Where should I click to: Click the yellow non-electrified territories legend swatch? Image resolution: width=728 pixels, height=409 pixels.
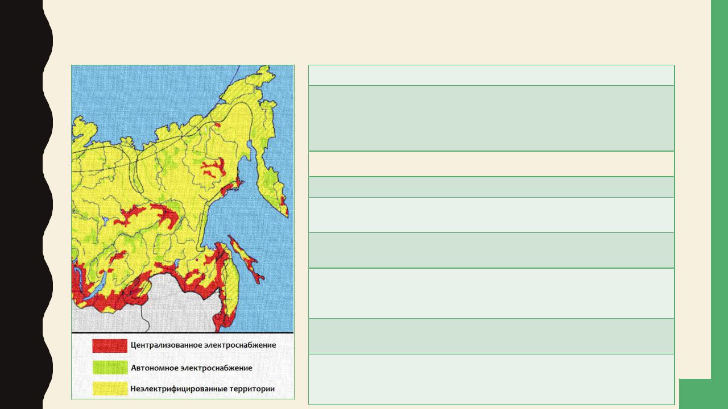click(x=110, y=389)
